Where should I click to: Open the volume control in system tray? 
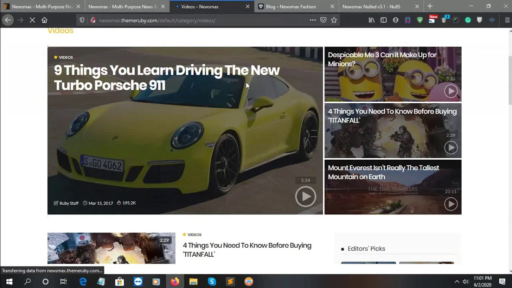tap(466, 282)
